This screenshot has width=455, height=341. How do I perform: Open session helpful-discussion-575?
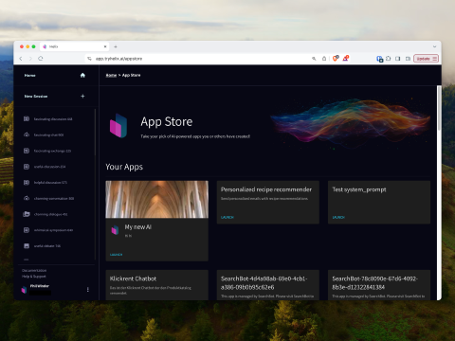coord(50,183)
